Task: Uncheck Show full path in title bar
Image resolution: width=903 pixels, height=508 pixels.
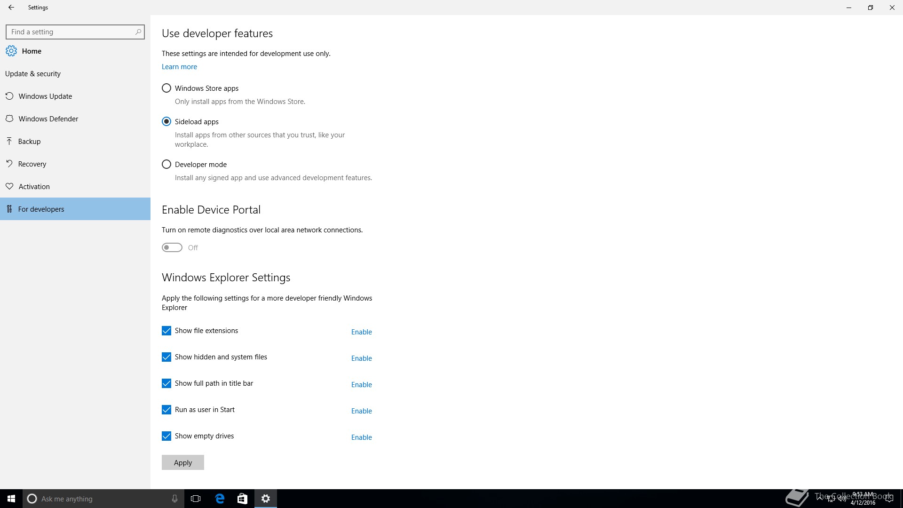Action: 166,383
